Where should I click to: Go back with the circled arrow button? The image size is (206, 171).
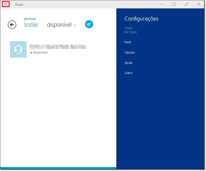click(12, 25)
